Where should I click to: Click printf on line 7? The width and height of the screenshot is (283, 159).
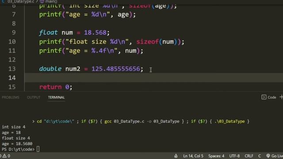[50, 15]
